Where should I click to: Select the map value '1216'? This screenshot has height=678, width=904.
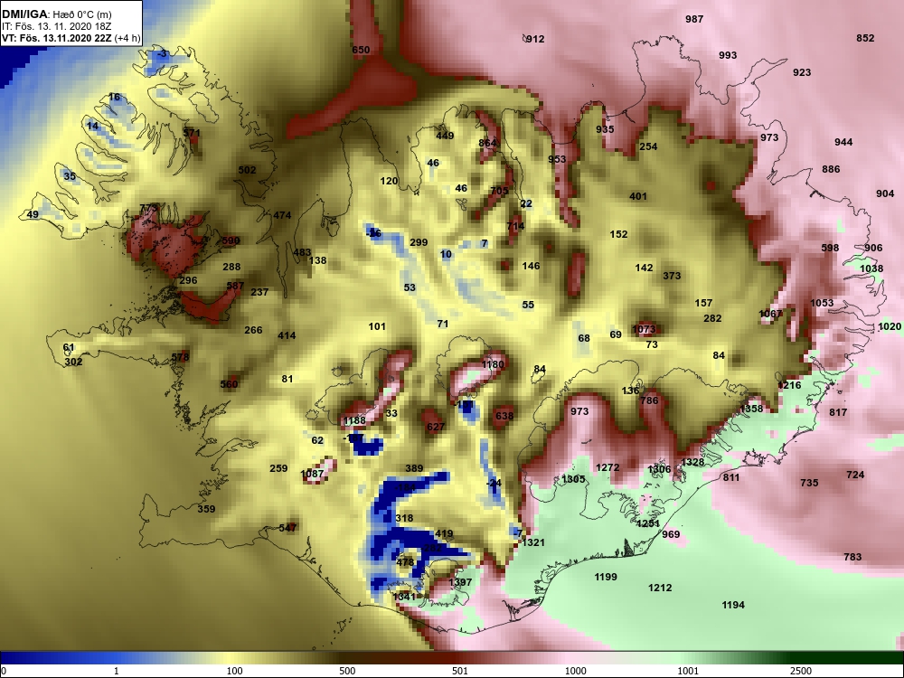click(x=789, y=385)
